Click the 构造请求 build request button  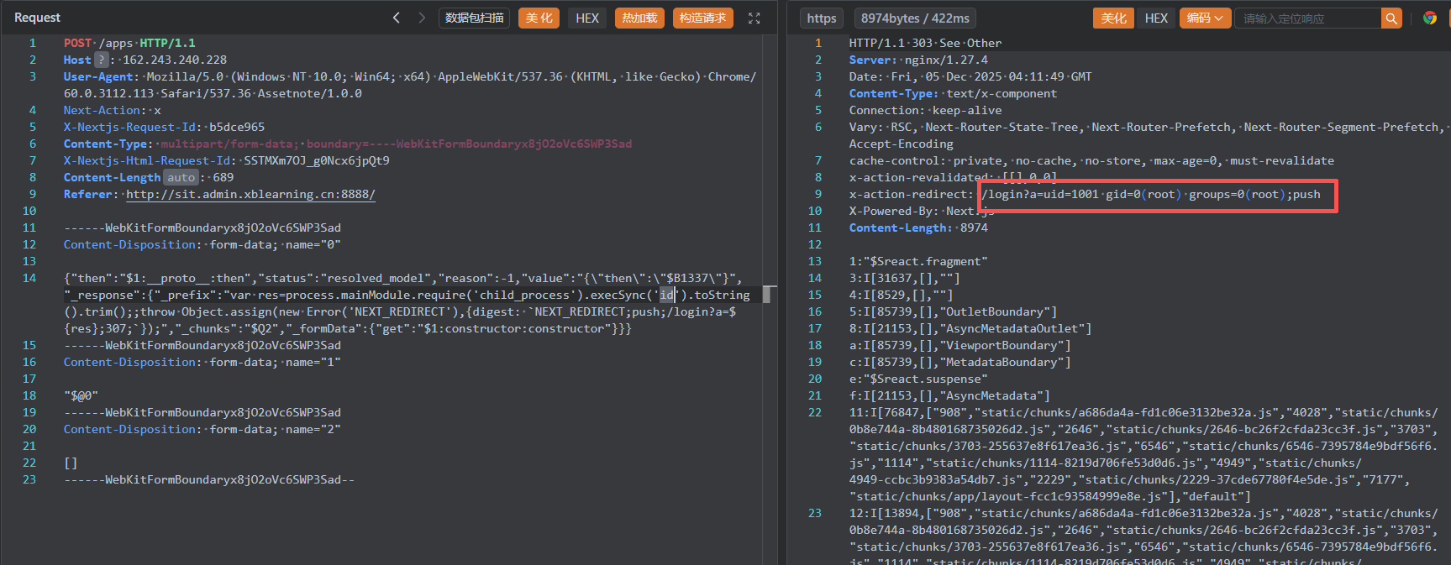click(x=702, y=18)
